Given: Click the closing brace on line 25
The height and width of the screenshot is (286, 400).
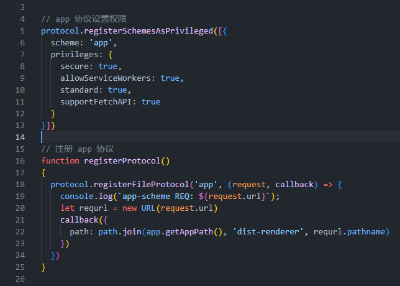Looking at the screenshot, I should (43, 267).
